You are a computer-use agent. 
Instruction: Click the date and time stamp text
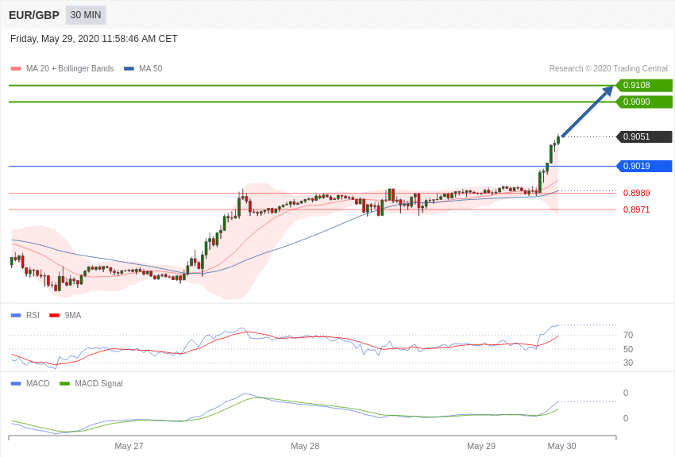point(94,39)
